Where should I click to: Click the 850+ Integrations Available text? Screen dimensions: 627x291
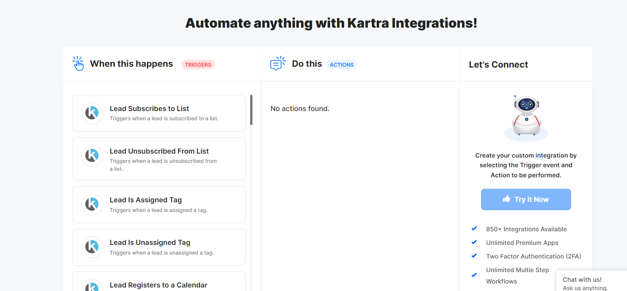526,229
